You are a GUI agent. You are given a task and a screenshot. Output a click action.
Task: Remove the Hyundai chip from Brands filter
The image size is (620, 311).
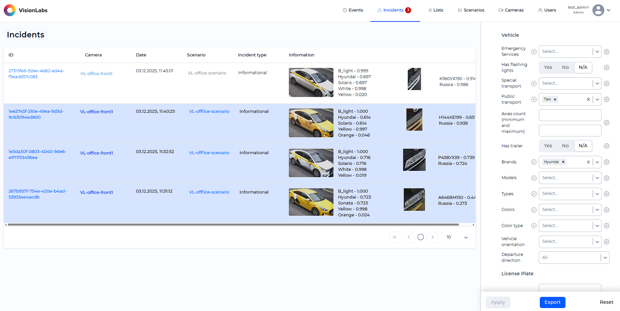(x=563, y=162)
